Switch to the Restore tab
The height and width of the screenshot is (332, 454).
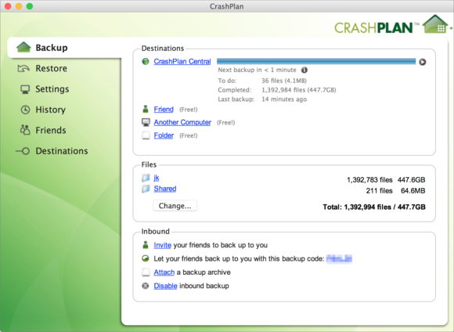point(51,68)
